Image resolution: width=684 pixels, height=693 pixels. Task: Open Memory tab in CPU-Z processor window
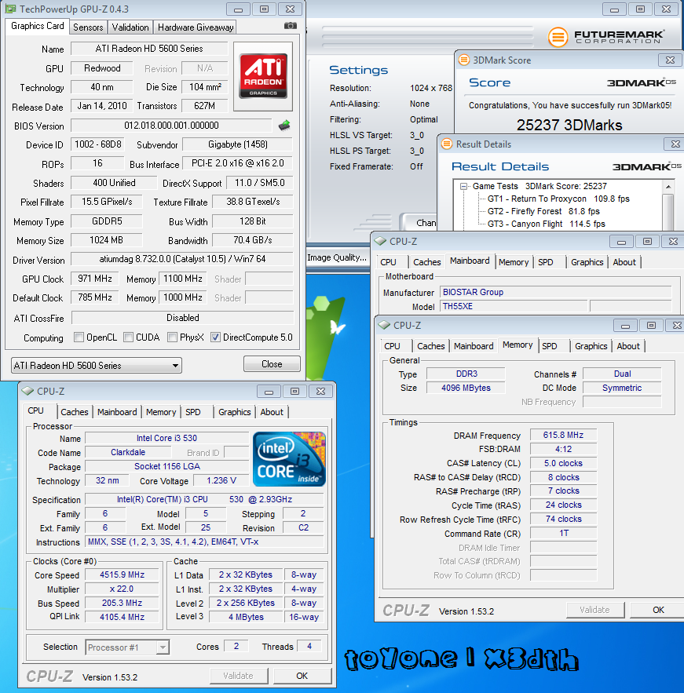[x=161, y=412]
